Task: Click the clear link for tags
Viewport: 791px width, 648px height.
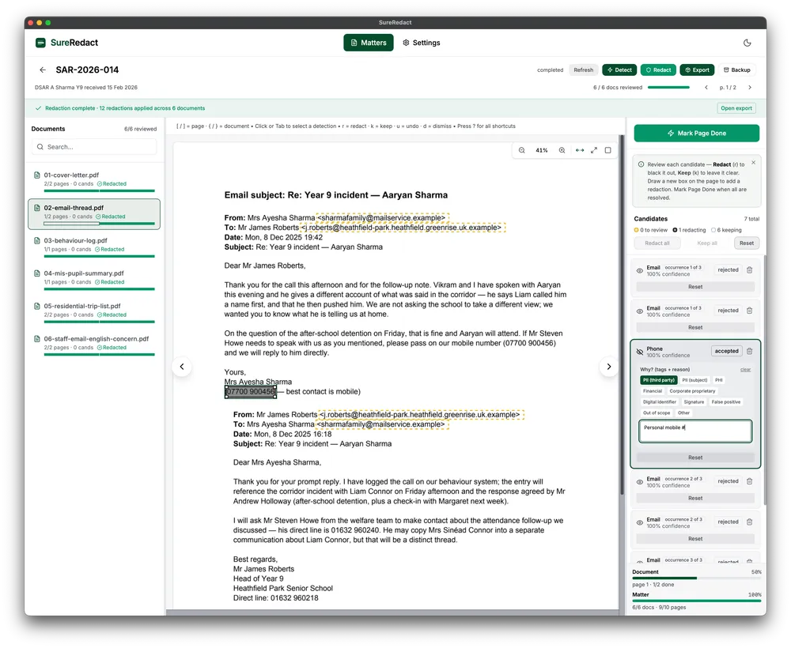Action: 745,370
